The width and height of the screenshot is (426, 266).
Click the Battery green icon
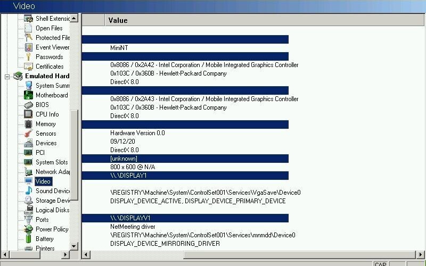[x=28, y=238]
